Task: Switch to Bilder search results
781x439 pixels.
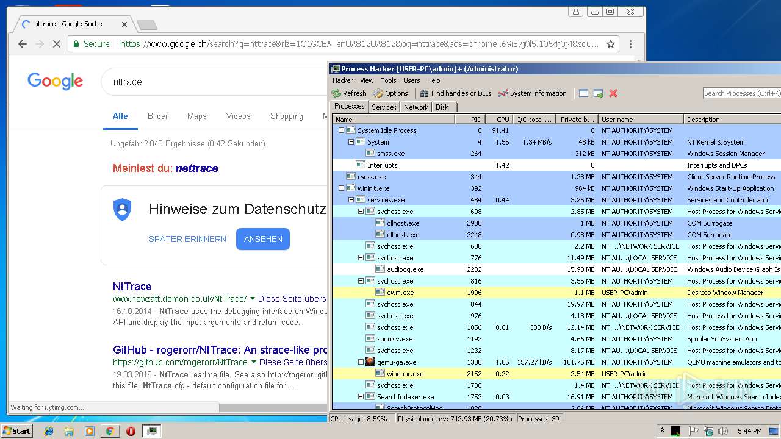Action: 157,116
